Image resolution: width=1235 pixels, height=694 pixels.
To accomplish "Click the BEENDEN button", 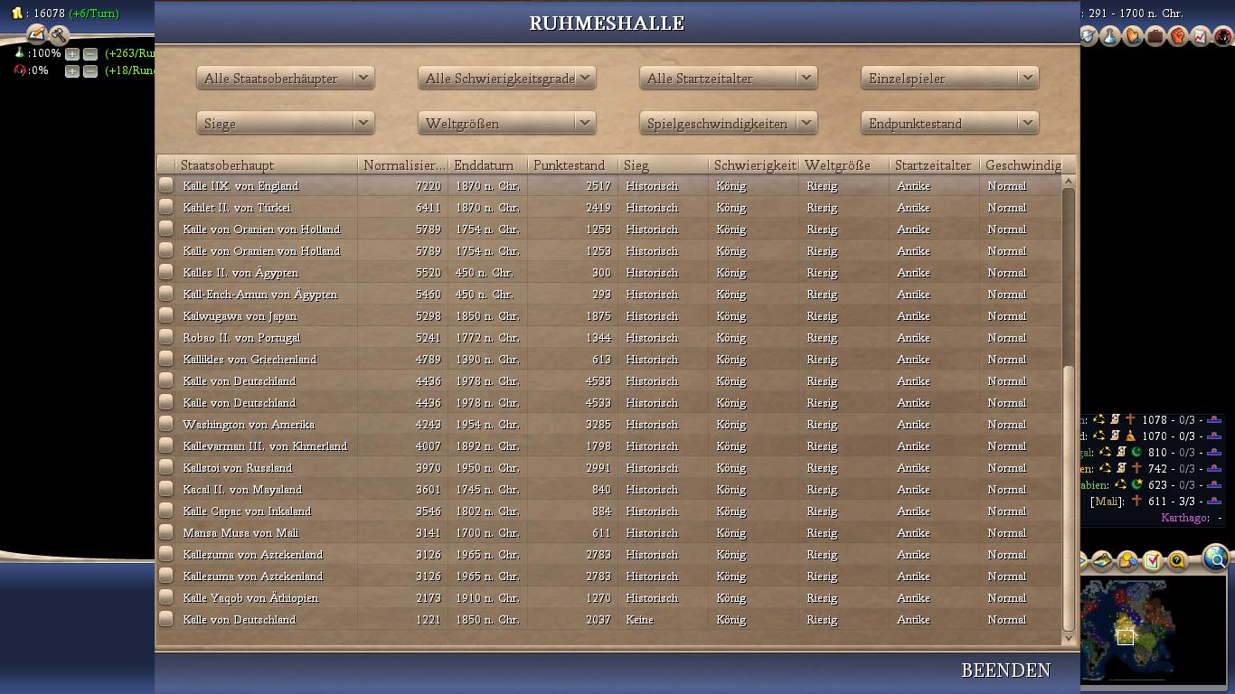I will [x=1005, y=671].
